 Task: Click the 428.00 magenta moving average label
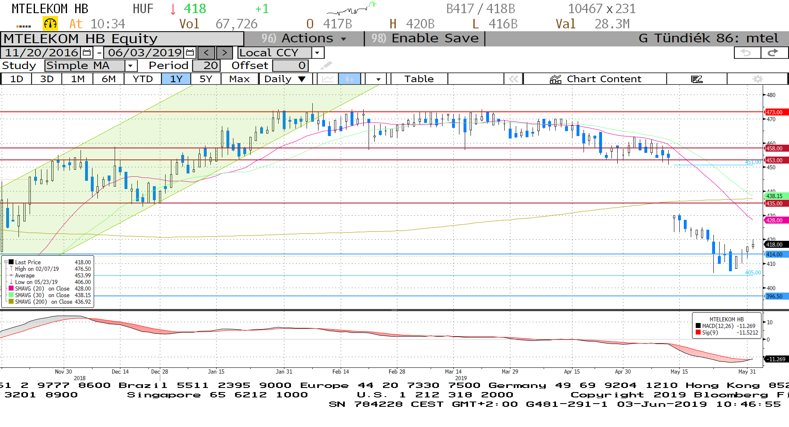pyautogui.click(x=776, y=220)
